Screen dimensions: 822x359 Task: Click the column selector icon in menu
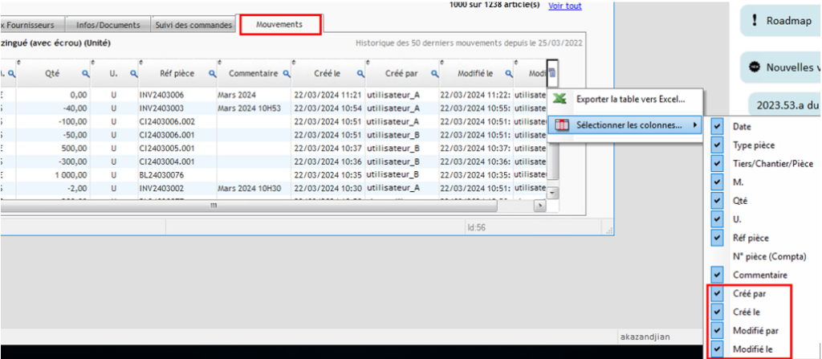coord(561,125)
